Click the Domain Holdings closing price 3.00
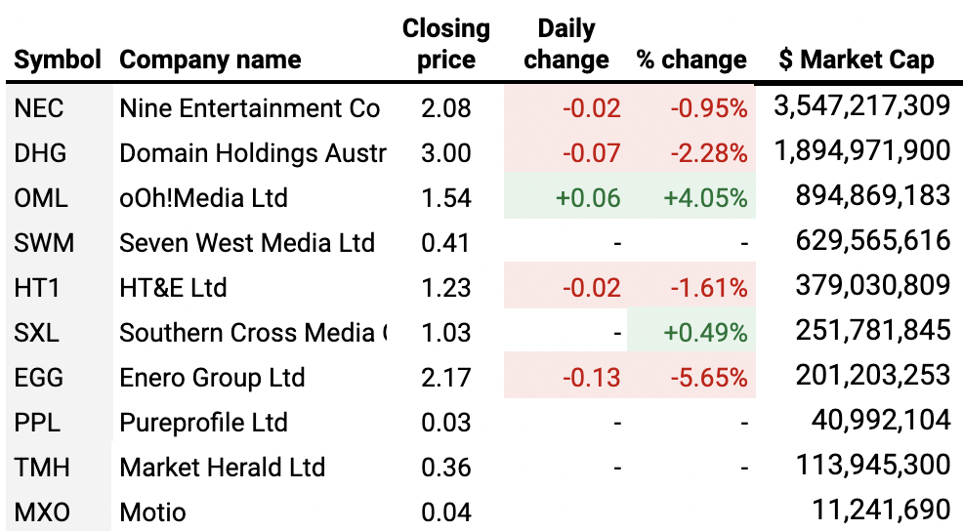 (x=446, y=153)
